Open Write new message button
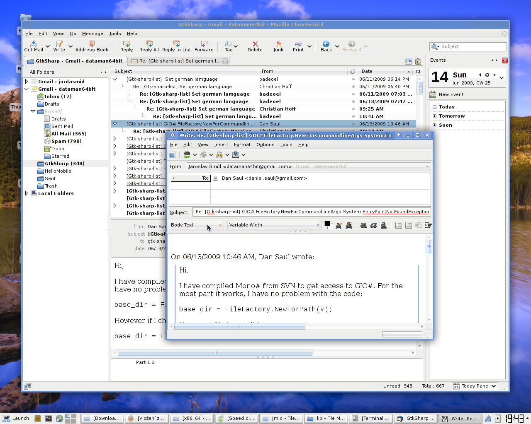The height and width of the screenshot is (424, 531). click(59, 46)
